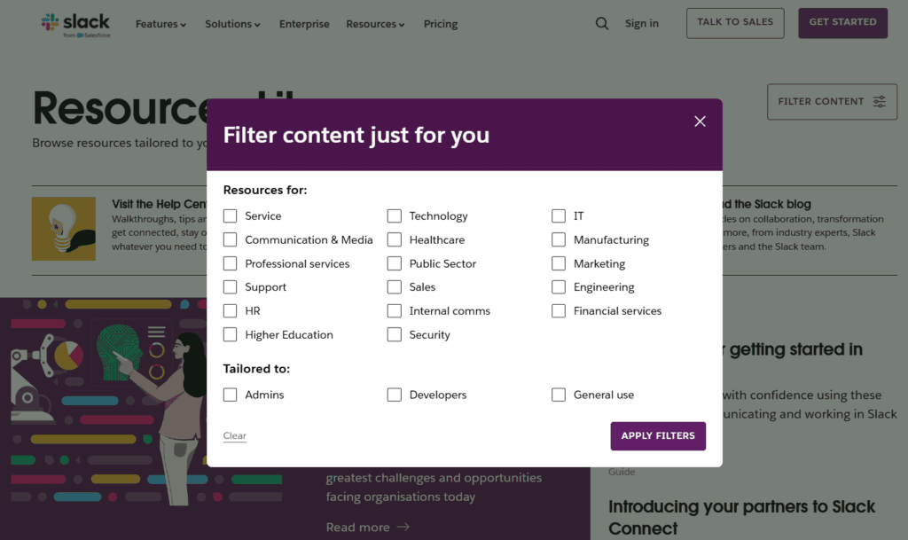Select the Technology checkbox
The height and width of the screenshot is (540, 908).
tap(395, 215)
